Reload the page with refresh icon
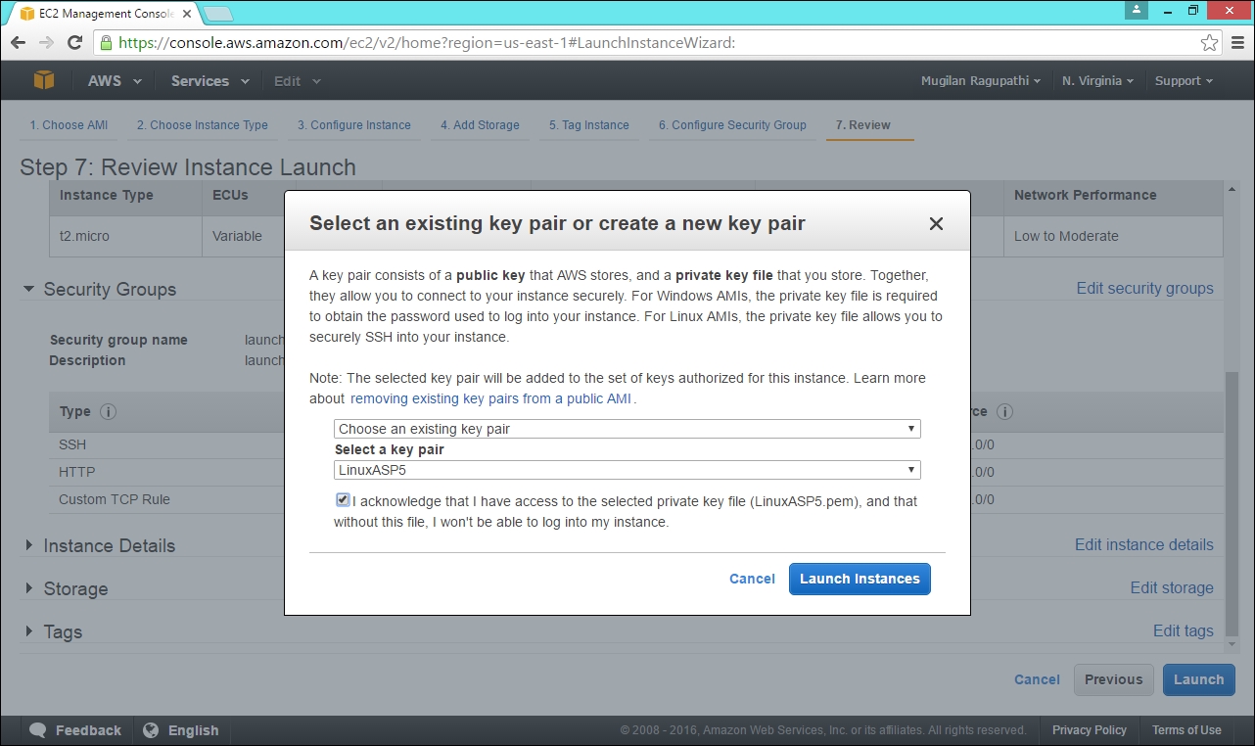Image resolution: width=1255 pixels, height=746 pixels. pyautogui.click(x=74, y=43)
